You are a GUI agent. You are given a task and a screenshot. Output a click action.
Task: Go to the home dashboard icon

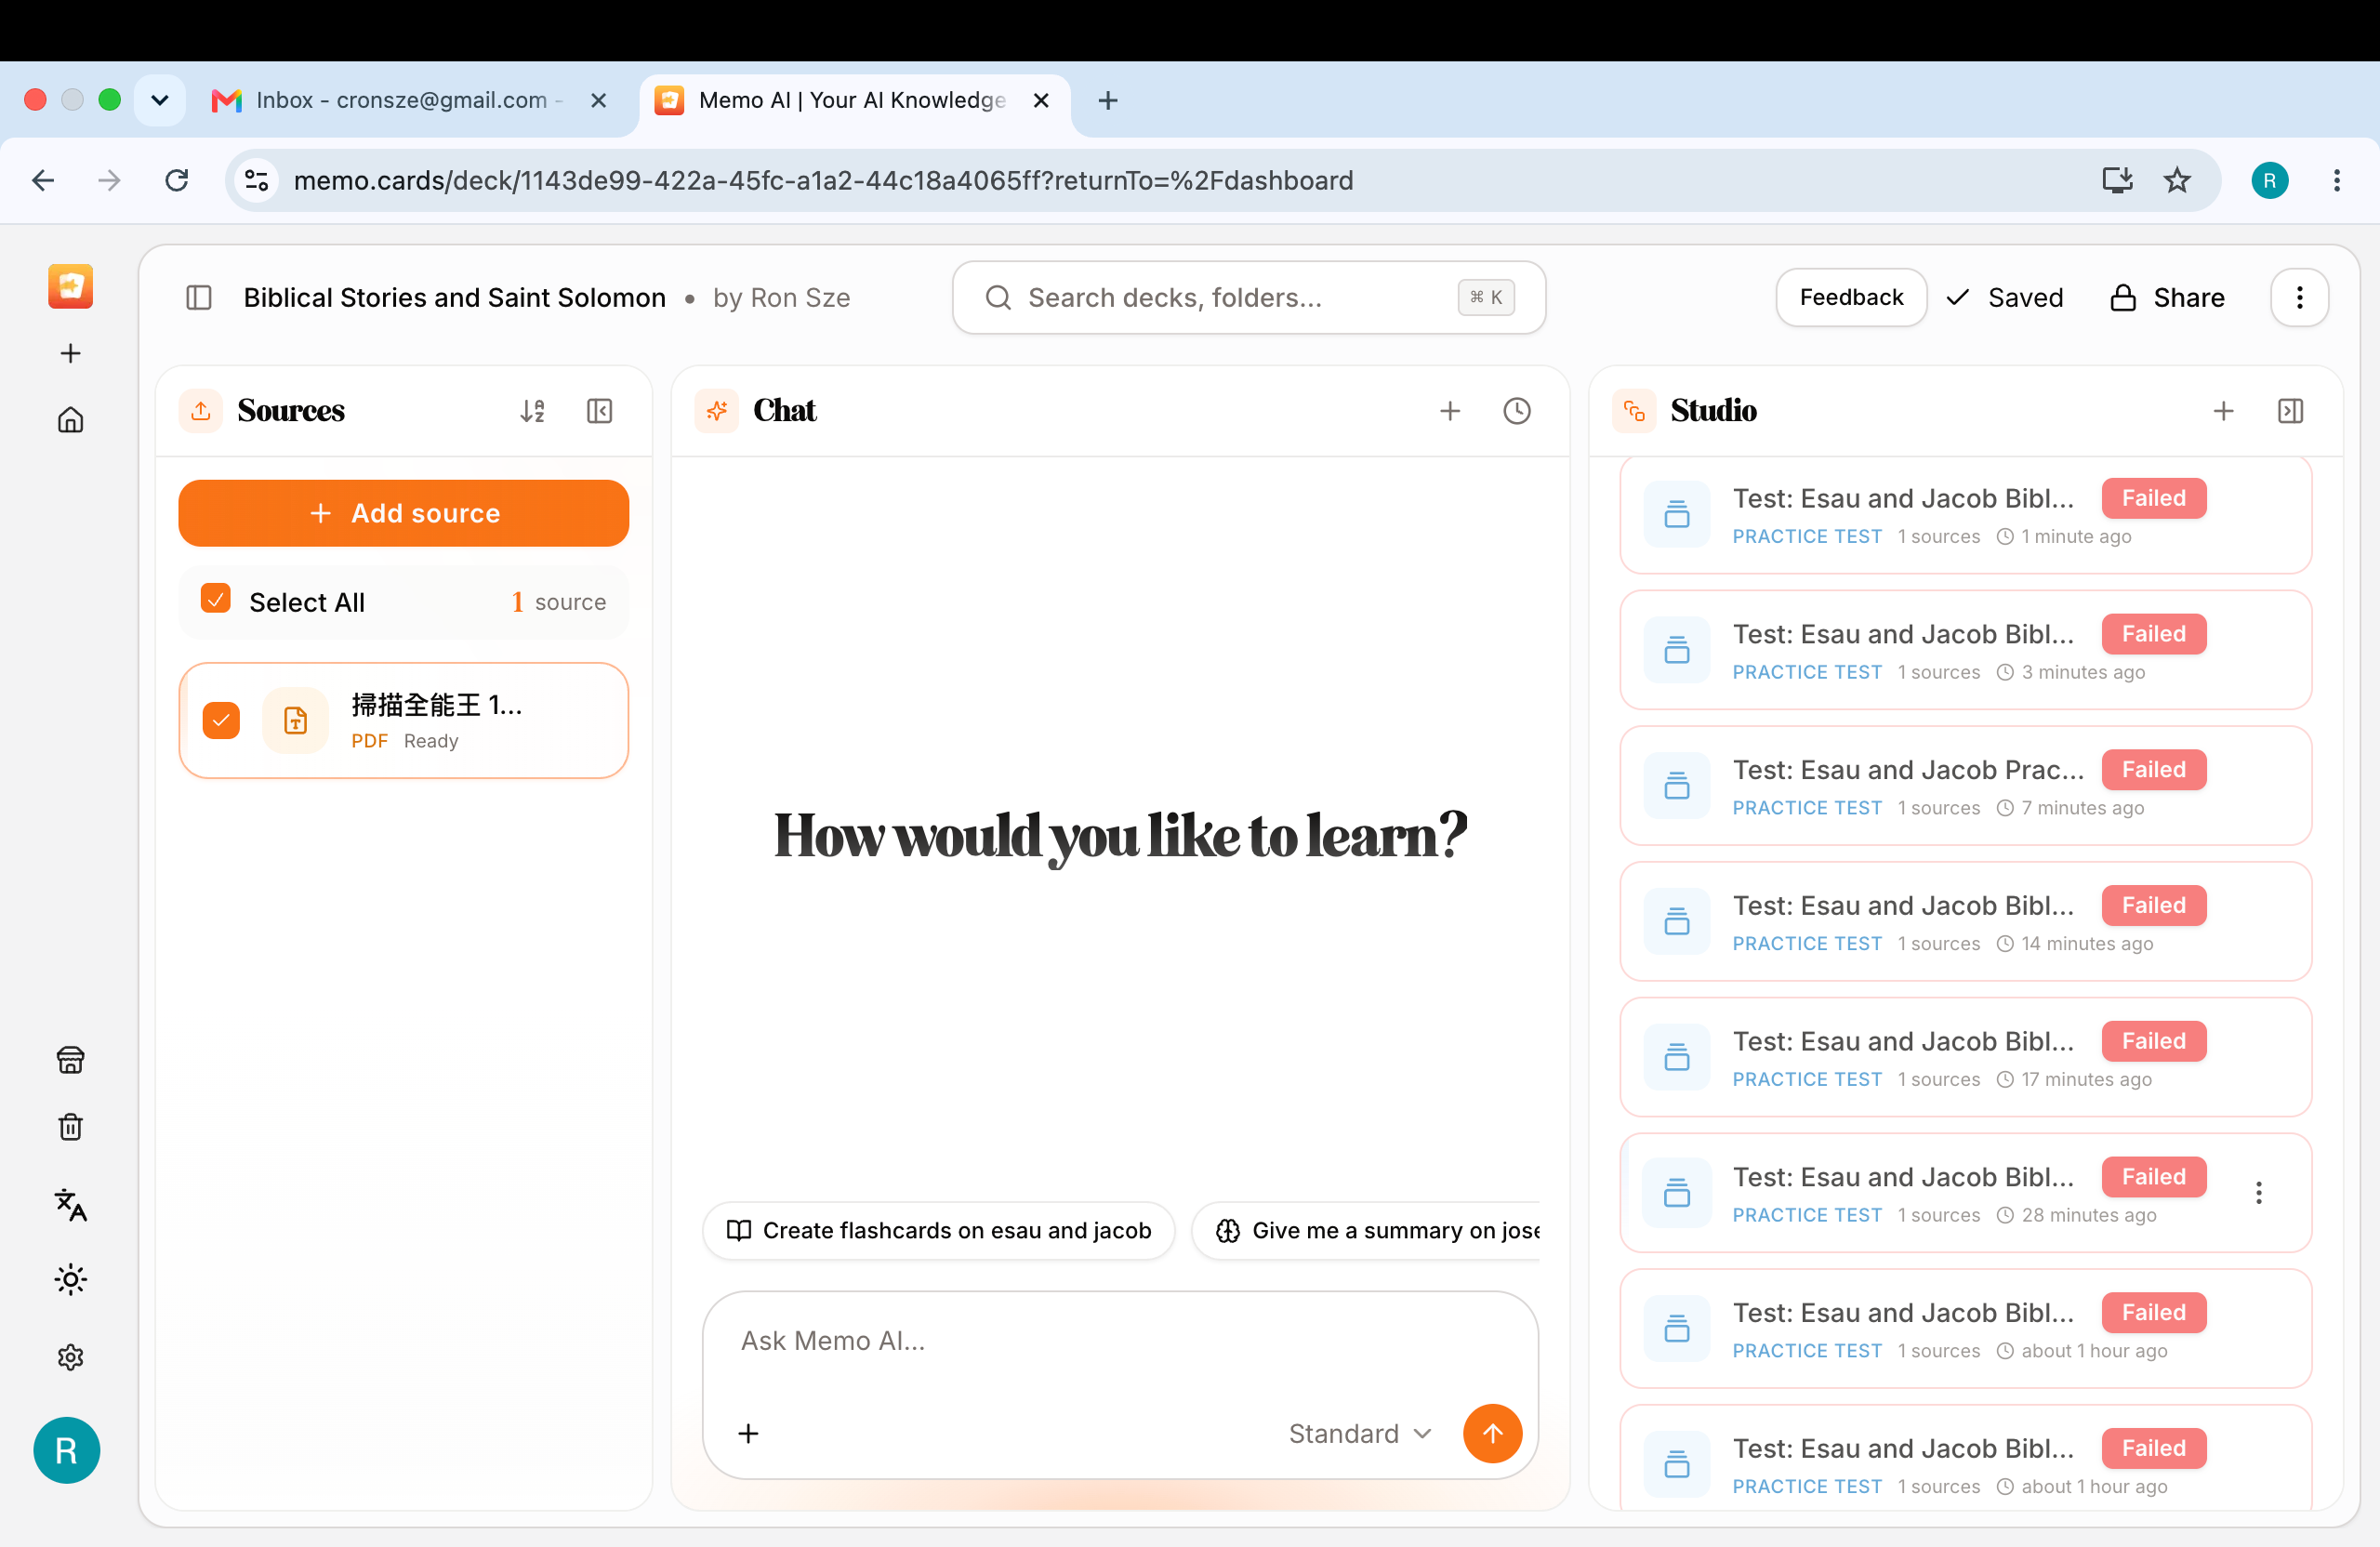[x=70, y=420]
